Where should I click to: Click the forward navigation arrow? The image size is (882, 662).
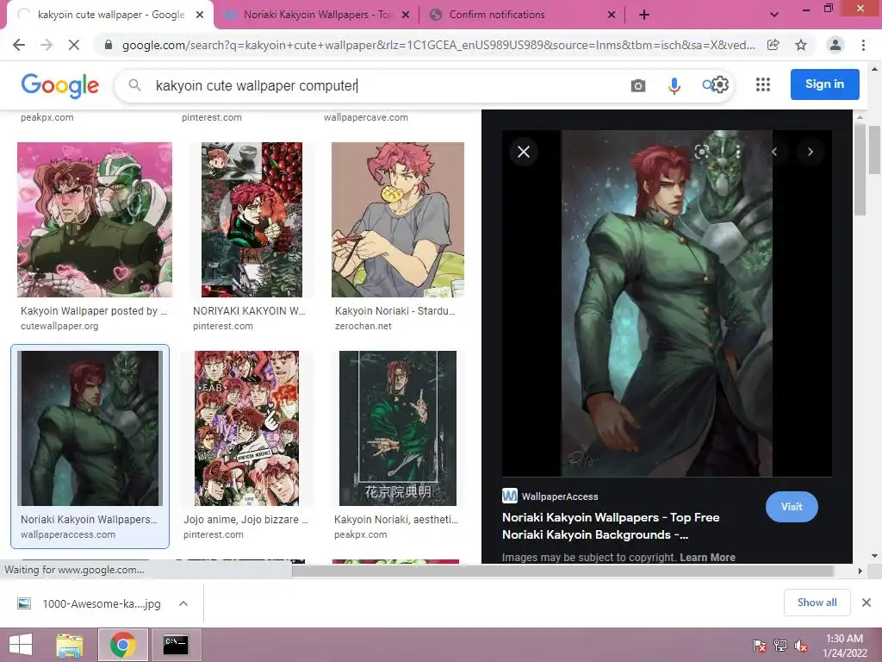(x=47, y=45)
